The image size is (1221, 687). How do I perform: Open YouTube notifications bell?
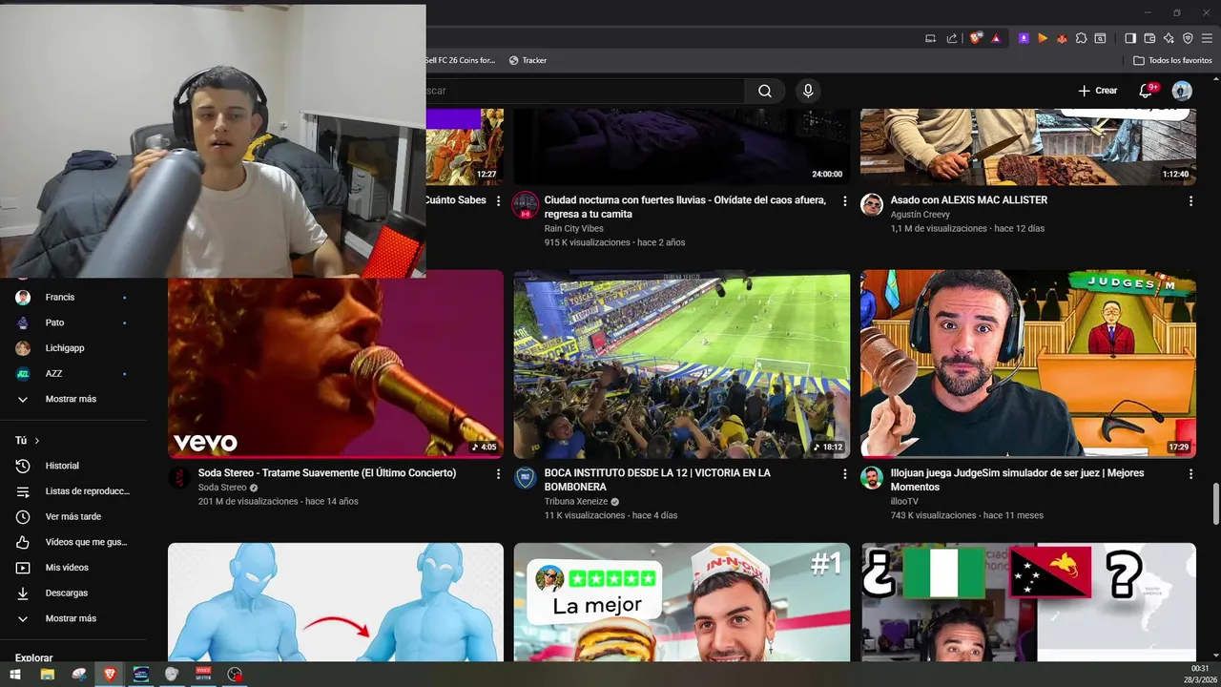point(1146,91)
